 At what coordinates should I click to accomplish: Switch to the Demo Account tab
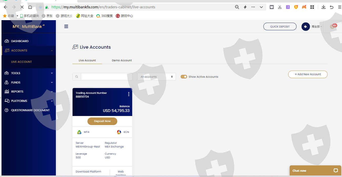point(122,60)
